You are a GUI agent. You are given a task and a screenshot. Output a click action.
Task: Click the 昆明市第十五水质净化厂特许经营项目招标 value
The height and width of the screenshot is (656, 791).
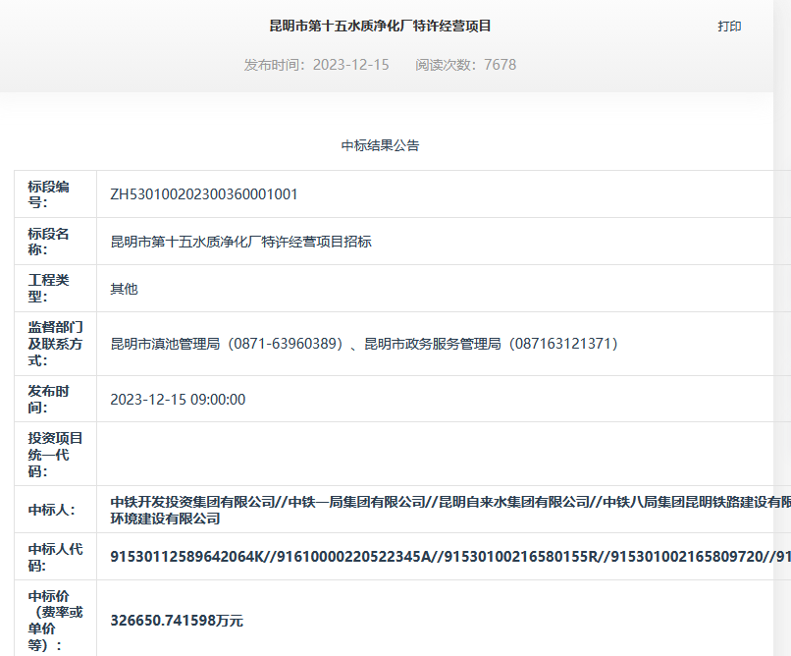click(240, 242)
